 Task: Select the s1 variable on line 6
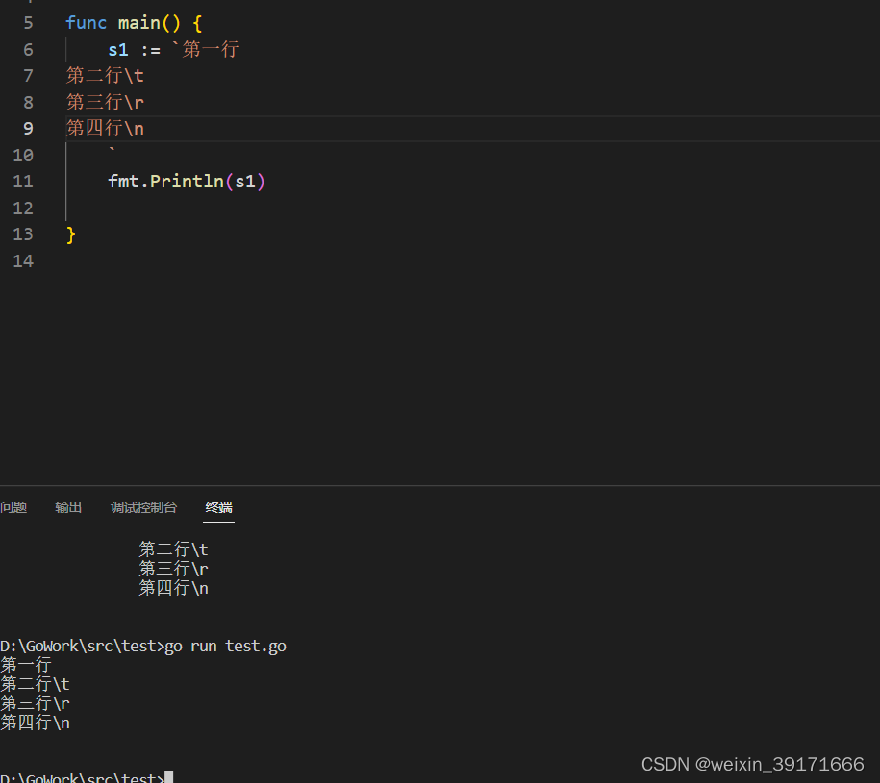pos(118,49)
